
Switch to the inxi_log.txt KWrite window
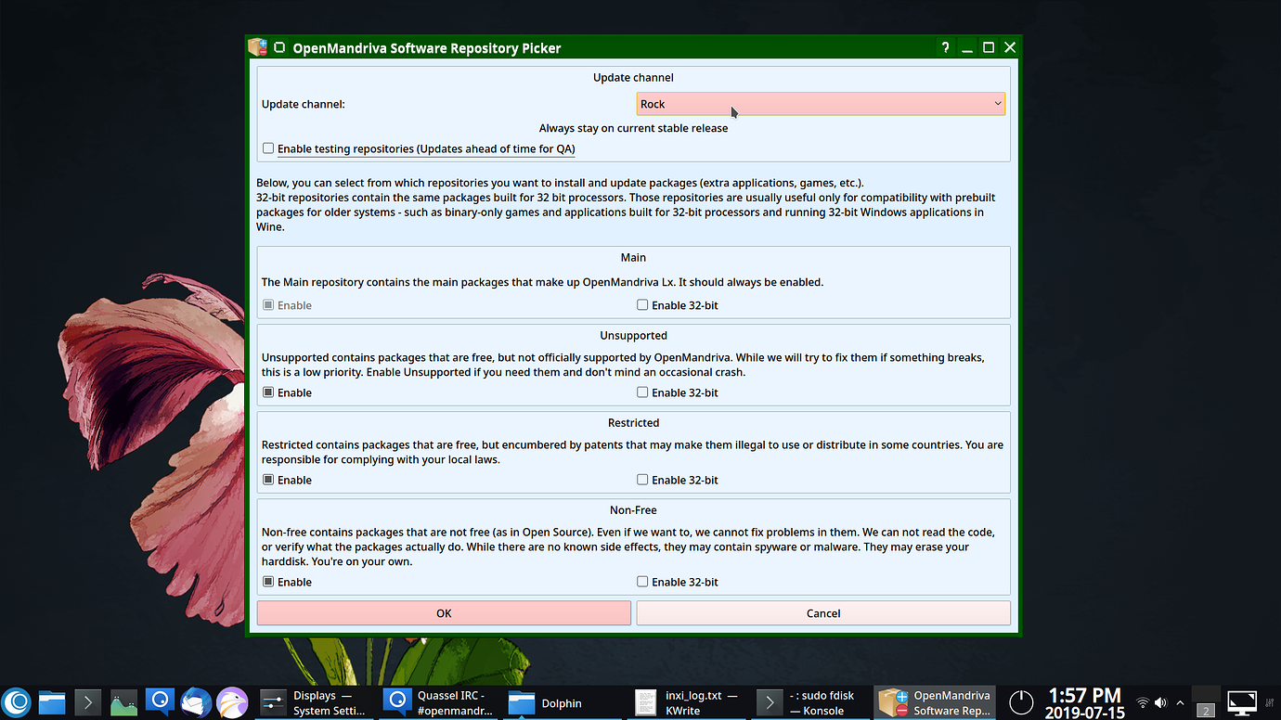click(x=687, y=702)
